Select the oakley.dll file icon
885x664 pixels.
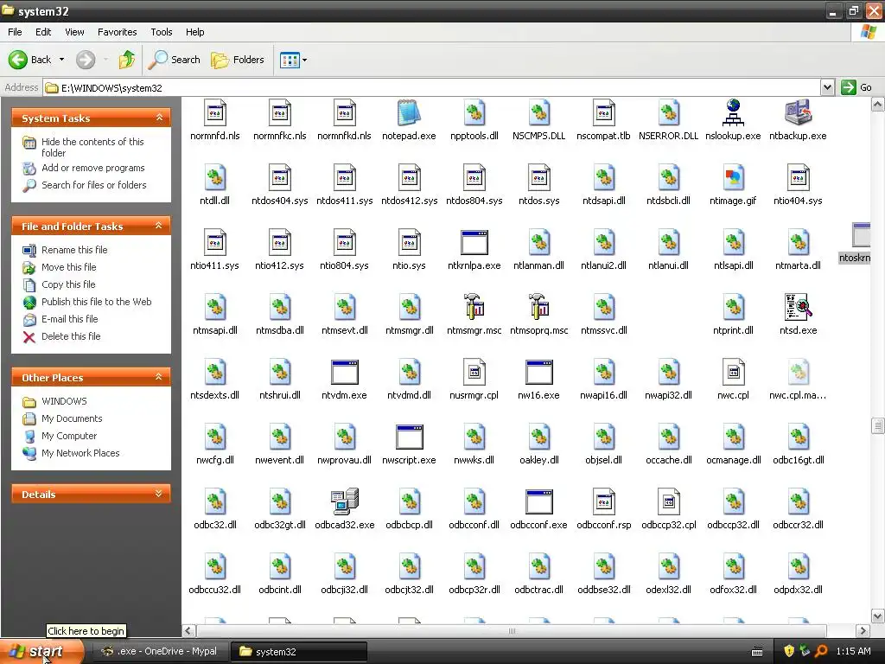click(x=539, y=437)
